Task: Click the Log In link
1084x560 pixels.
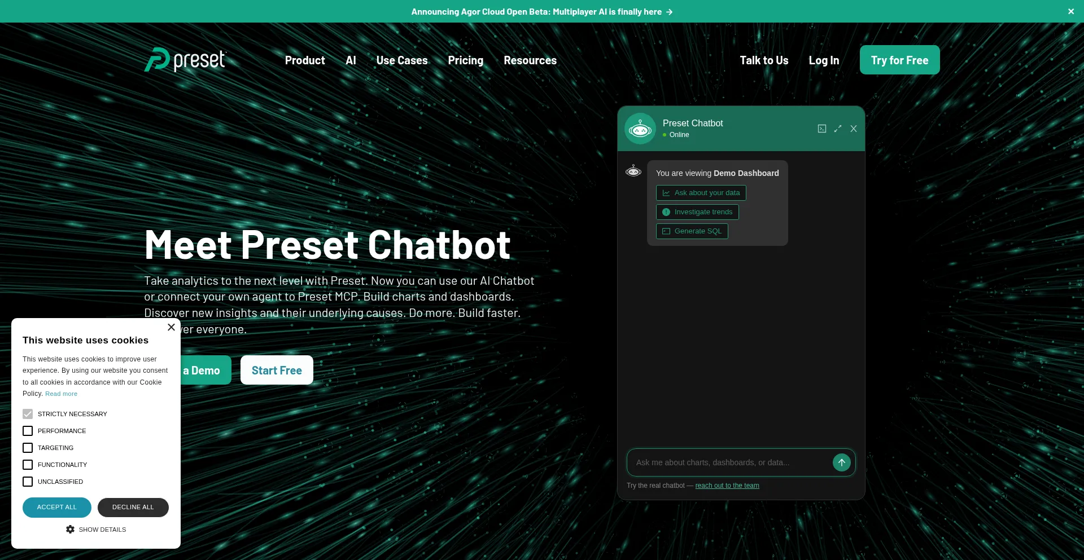Action: [x=824, y=60]
